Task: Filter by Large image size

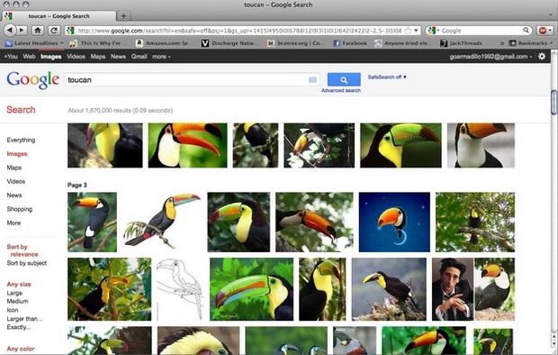Action: pyautogui.click(x=14, y=293)
